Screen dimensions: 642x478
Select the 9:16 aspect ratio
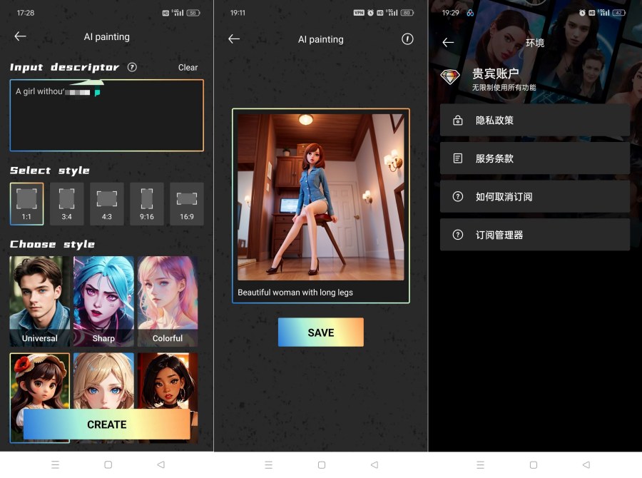tap(147, 203)
